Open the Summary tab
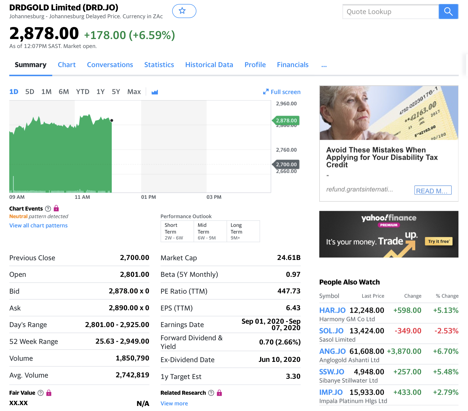The image size is (468, 411). click(31, 65)
